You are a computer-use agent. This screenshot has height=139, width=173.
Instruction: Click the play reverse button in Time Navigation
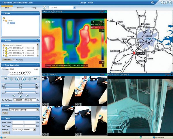pyautogui.click(x=17, y=79)
